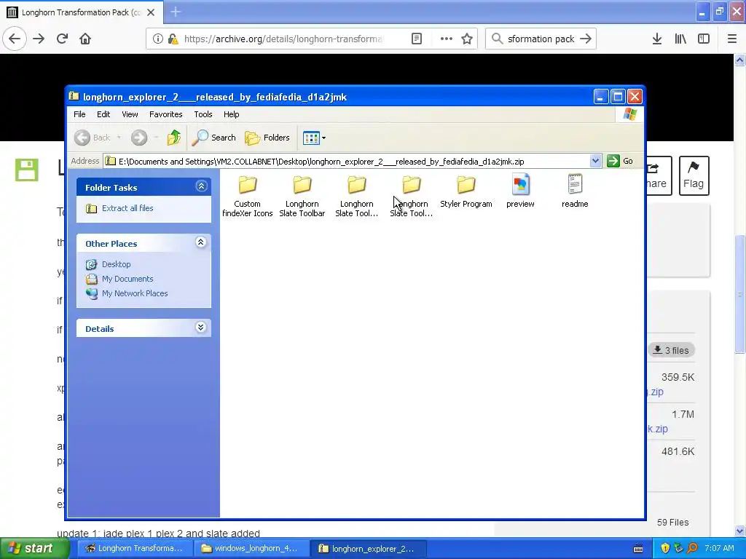Click Extract all files link
Viewport: 746px width, 559px height.
click(127, 208)
